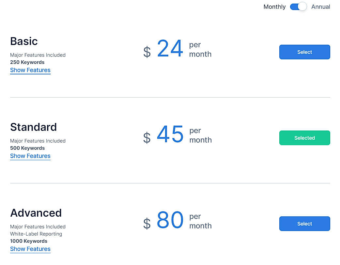Click the $45 price on Standard plan
Screen dimensions: 340x265
coord(170,134)
